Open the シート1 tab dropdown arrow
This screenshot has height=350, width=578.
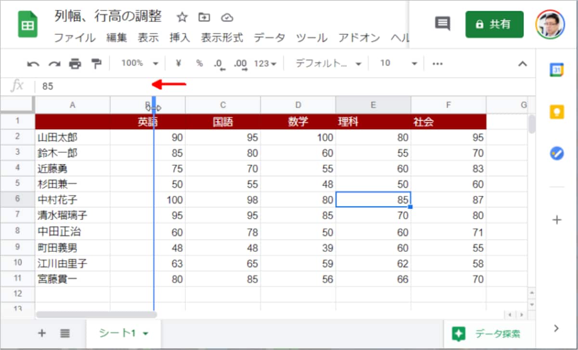(145, 334)
